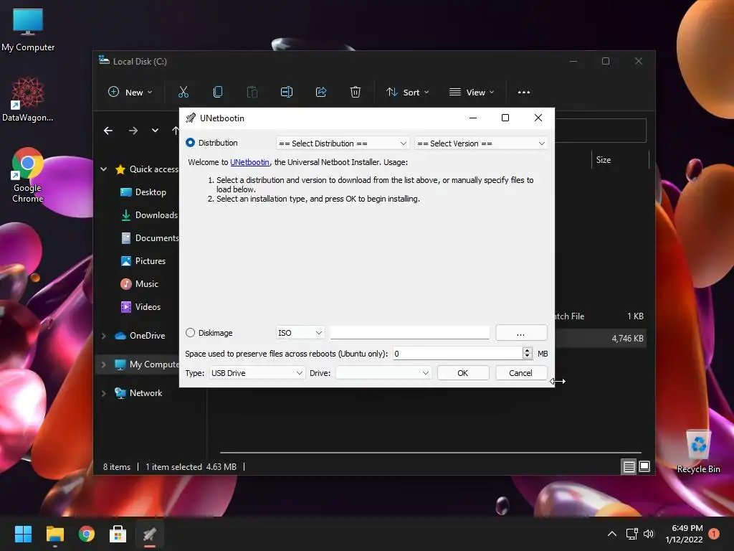Click the Recycle Bin desktop icon
The width and height of the screenshot is (734, 551).
(698, 452)
